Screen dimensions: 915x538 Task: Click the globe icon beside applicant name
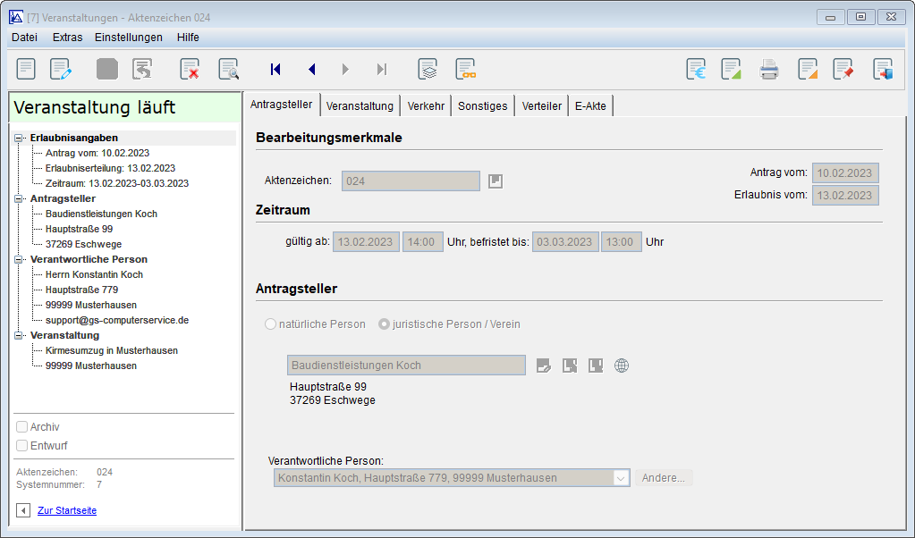pos(622,366)
